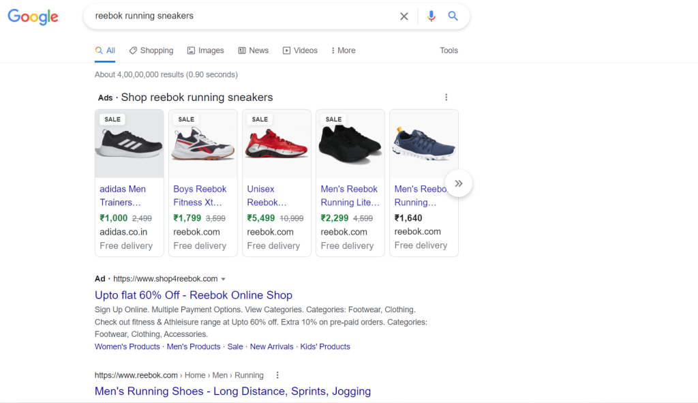Click the Reebok Online Shop ad headline

tap(193, 295)
